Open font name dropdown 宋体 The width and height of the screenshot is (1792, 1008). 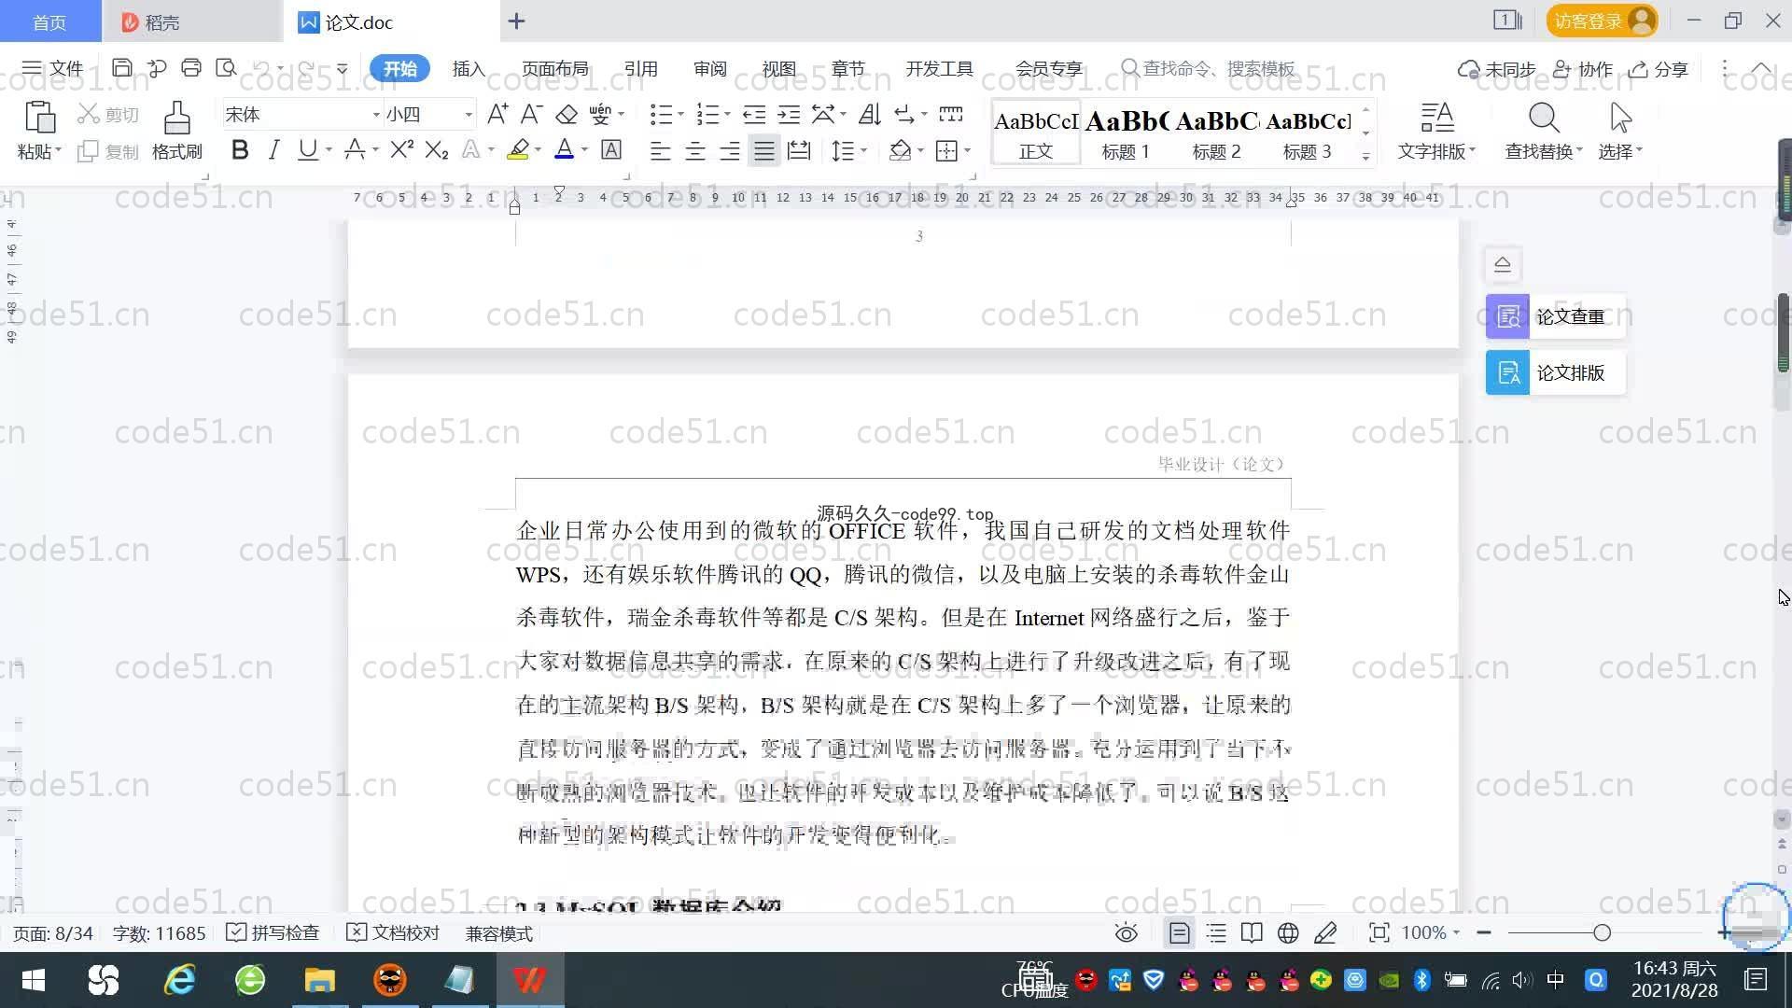click(x=376, y=115)
